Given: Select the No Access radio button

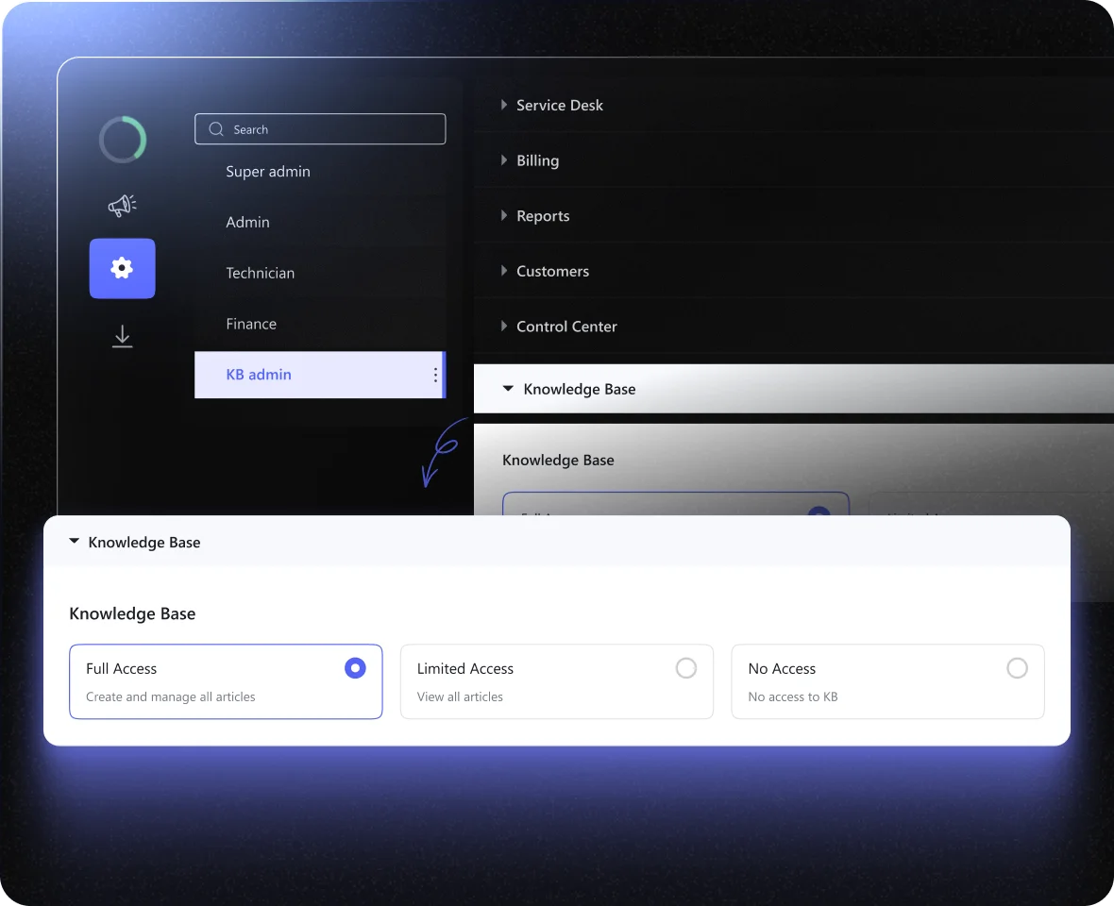Looking at the screenshot, I should 1017,668.
